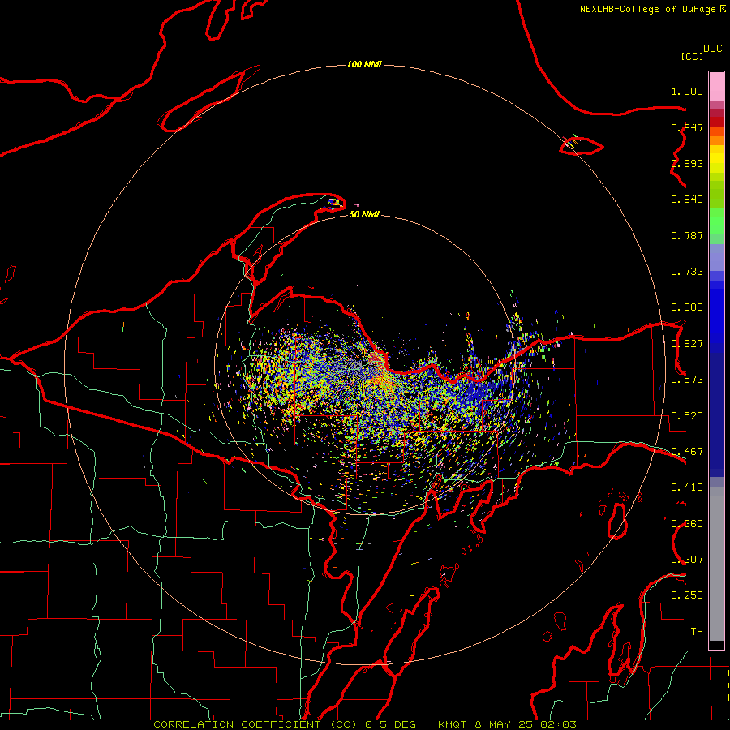Select the 0.307 legend value
This screenshot has width=730, height=730.
coord(687,560)
